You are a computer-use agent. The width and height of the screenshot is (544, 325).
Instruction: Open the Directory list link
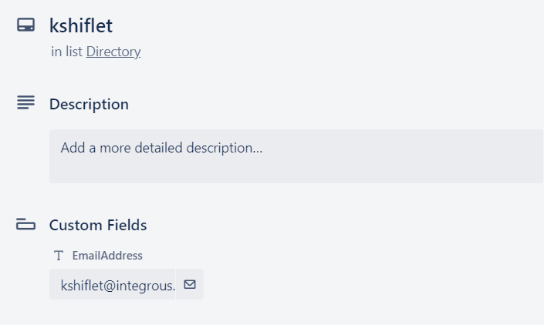(x=113, y=52)
